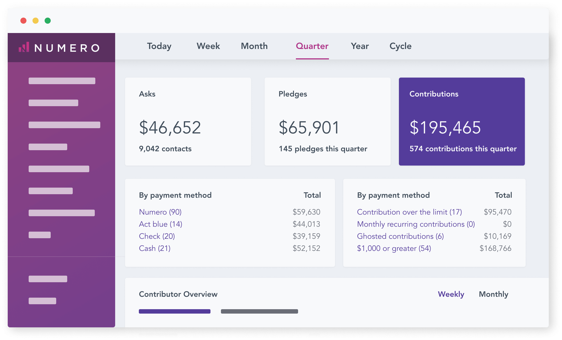
Task: Select the shortest sidebar item near the divider
Action: point(39,235)
